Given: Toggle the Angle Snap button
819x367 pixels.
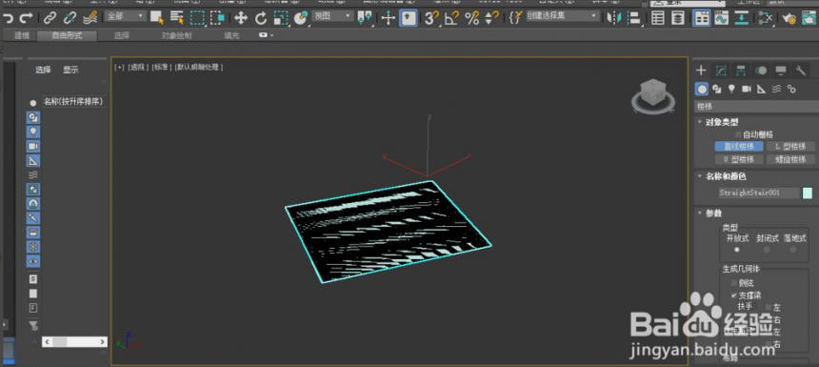Looking at the screenshot, I should point(451,18).
